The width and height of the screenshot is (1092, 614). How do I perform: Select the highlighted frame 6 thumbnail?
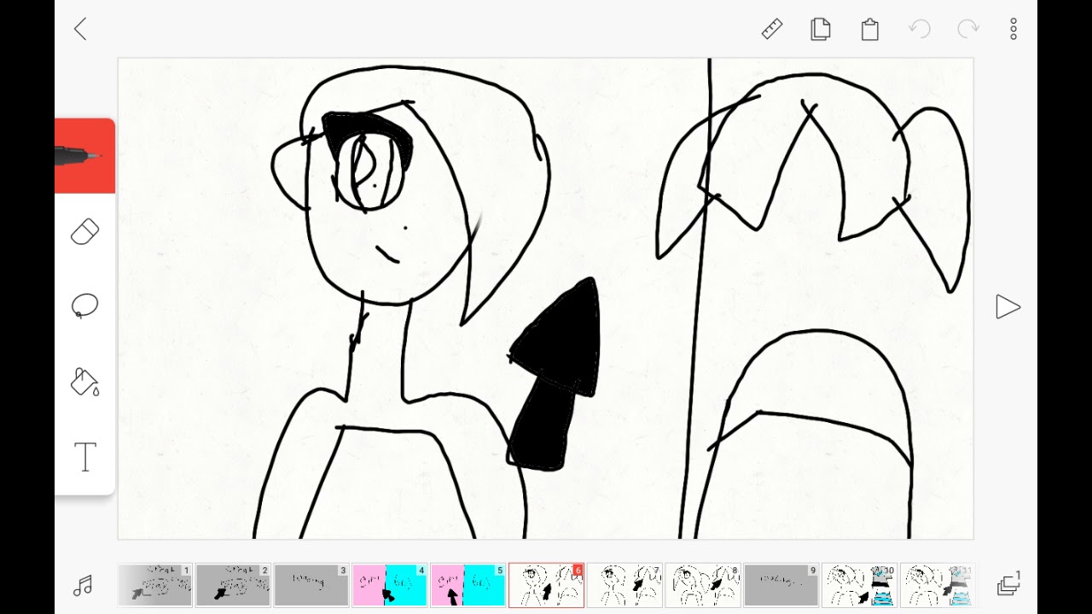coord(547,585)
